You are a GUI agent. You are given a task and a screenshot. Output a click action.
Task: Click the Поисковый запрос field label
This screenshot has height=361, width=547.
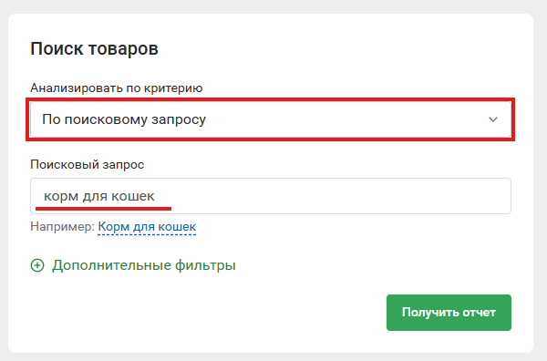tap(88, 164)
